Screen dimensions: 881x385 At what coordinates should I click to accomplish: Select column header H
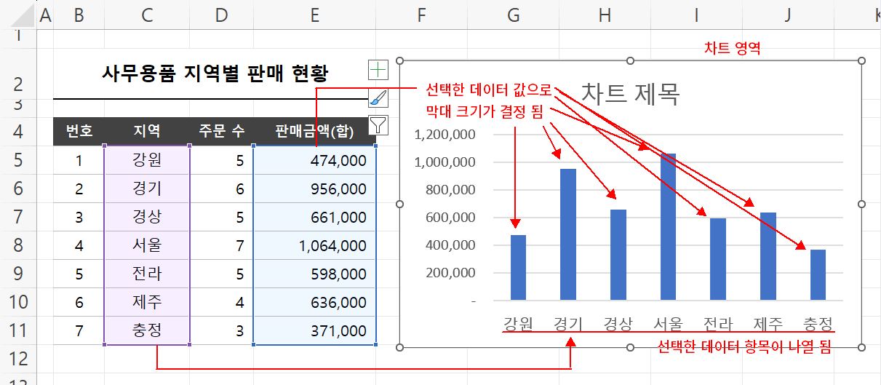coord(605,15)
